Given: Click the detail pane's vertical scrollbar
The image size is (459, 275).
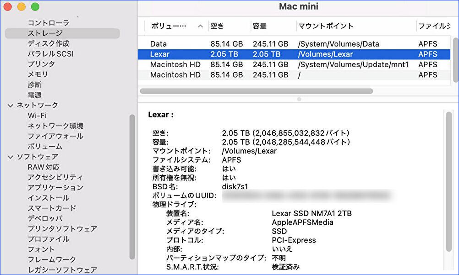Looking at the screenshot, I should pyautogui.click(x=449, y=181).
